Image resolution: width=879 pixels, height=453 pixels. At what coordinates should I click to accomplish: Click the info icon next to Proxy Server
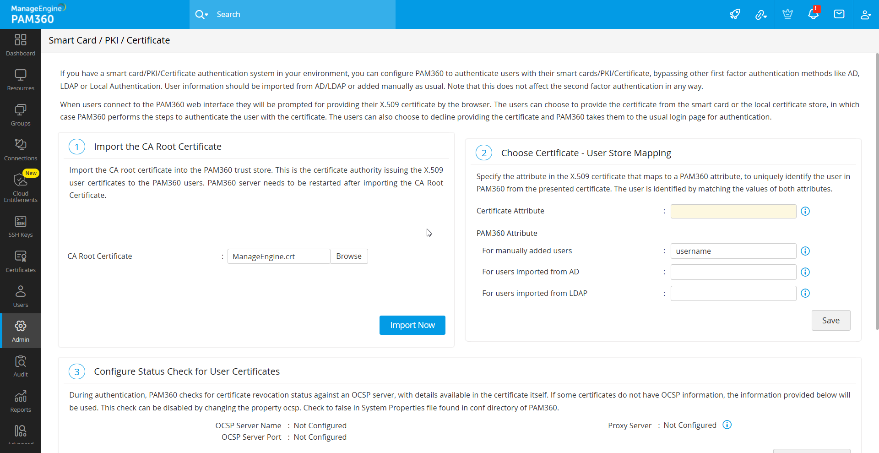727,425
